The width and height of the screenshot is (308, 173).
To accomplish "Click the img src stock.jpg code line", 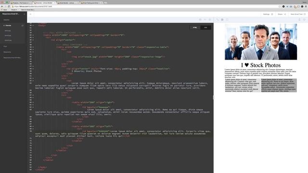I will pyautogui.click(x=118, y=57).
